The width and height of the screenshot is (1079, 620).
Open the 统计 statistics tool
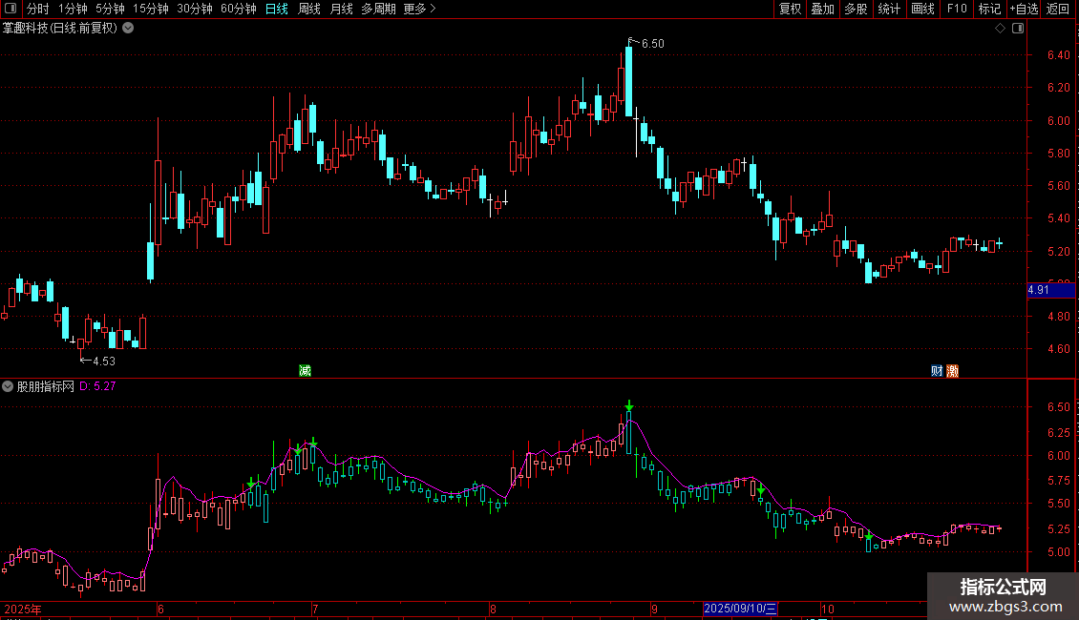tap(889, 9)
